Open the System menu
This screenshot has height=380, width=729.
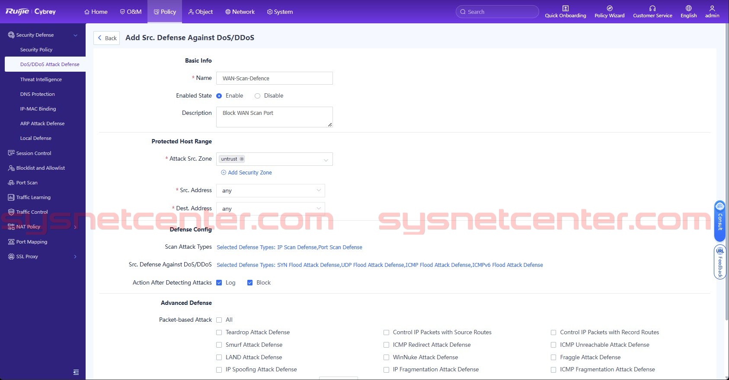[x=280, y=12]
